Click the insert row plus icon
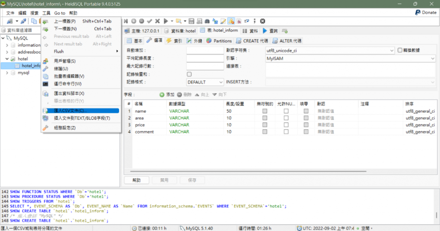Image resolution: width=440 pixels, height=231 pixels. [x=134, y=21]
